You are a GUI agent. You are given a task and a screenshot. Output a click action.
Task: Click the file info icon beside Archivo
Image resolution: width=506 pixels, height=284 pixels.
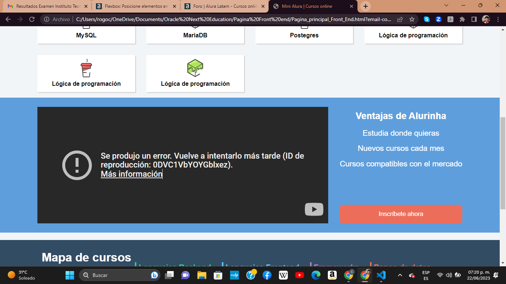[x=46, y=19]
